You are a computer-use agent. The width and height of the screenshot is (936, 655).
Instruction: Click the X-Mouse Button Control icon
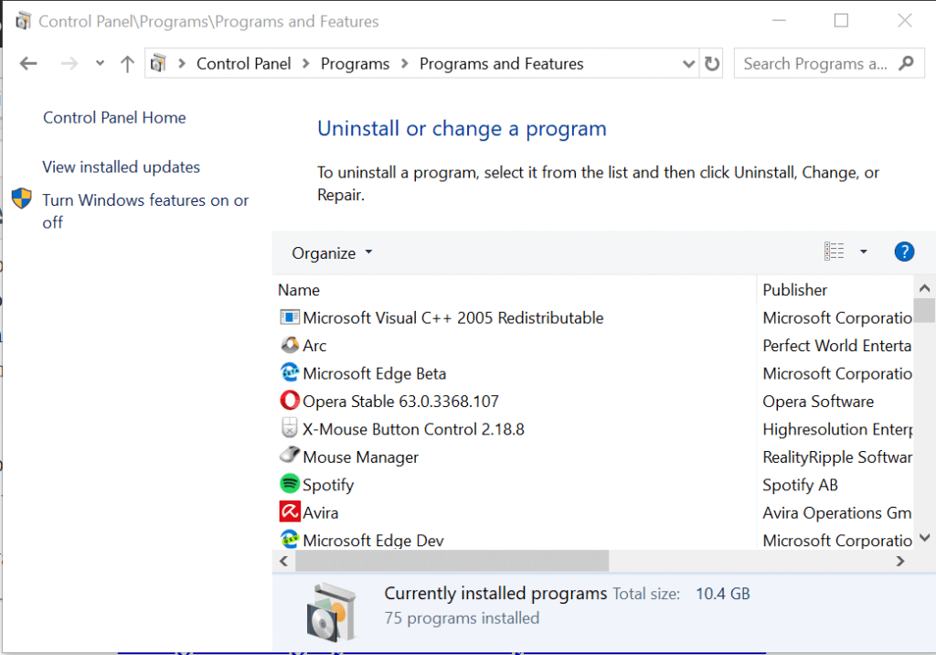coord(289,428)
